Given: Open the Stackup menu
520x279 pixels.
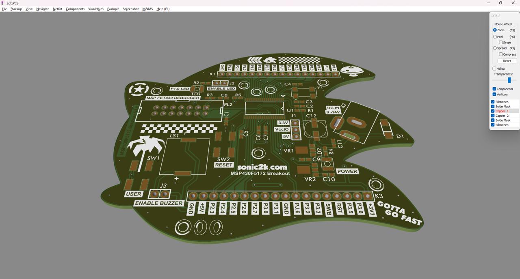Looking at the screenshot, I should (16, 9).
